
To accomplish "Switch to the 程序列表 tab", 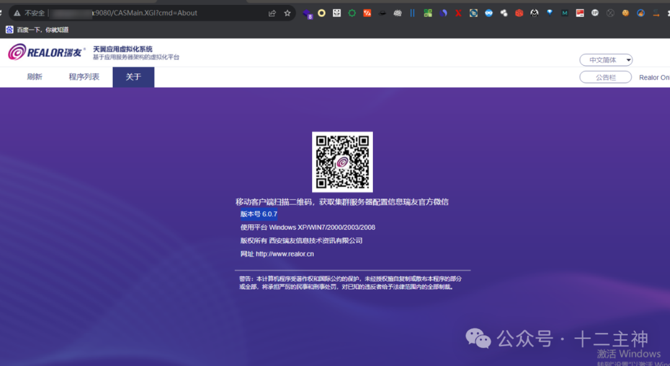I will pos(84,76).
